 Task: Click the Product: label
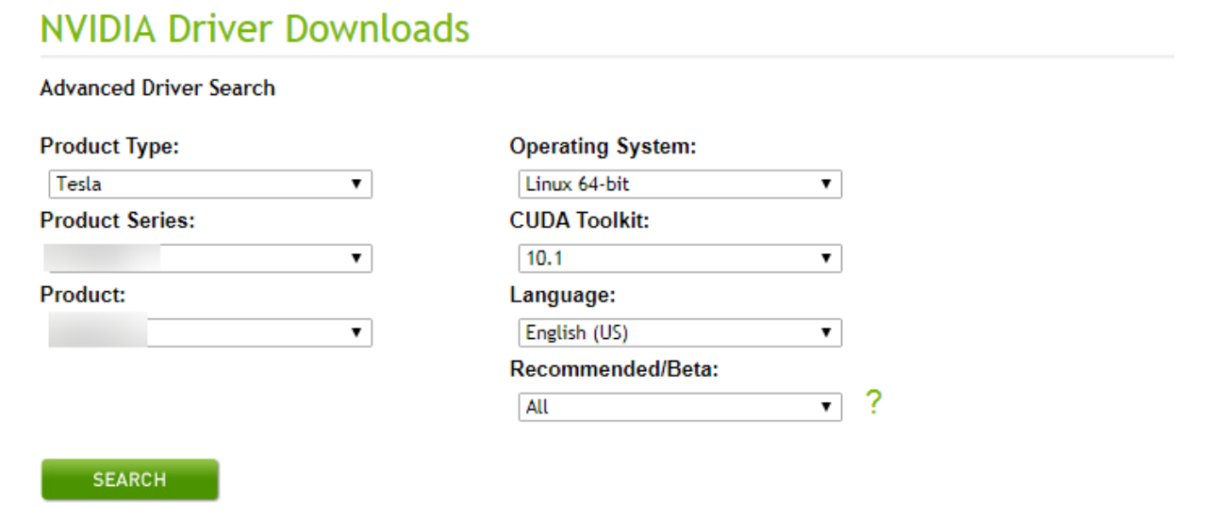coord(83,294)
